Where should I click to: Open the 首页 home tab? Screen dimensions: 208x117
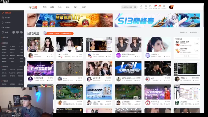pos(45,7)
